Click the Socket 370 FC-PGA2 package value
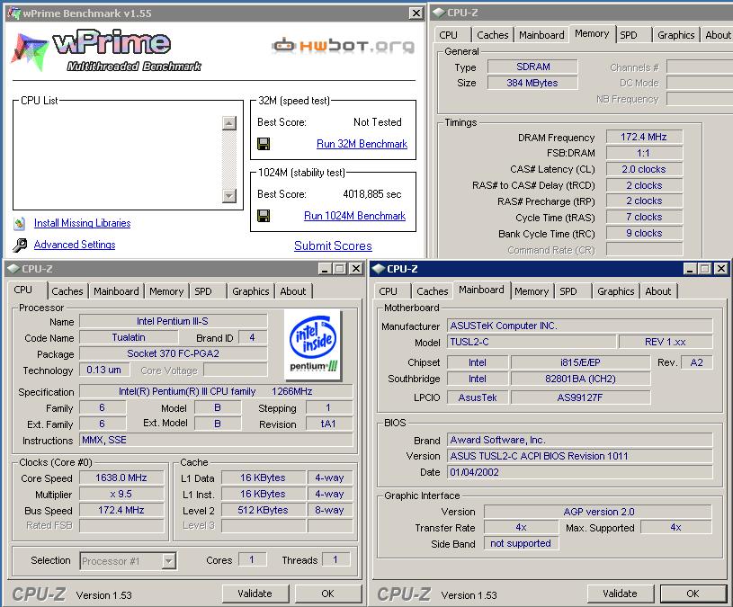Viewport: 733px width, 607px height. (x=173, y=353)
